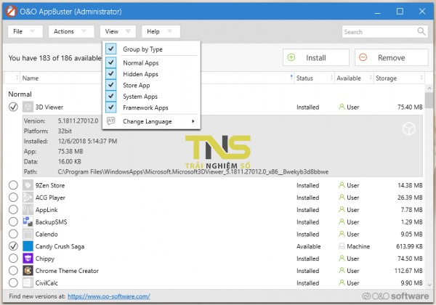Select the BackupSMS checkbox
The image size is (436, 305).
[x=13, y=222]
